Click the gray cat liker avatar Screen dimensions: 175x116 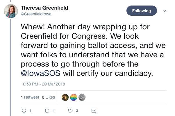tap(82, 97)
